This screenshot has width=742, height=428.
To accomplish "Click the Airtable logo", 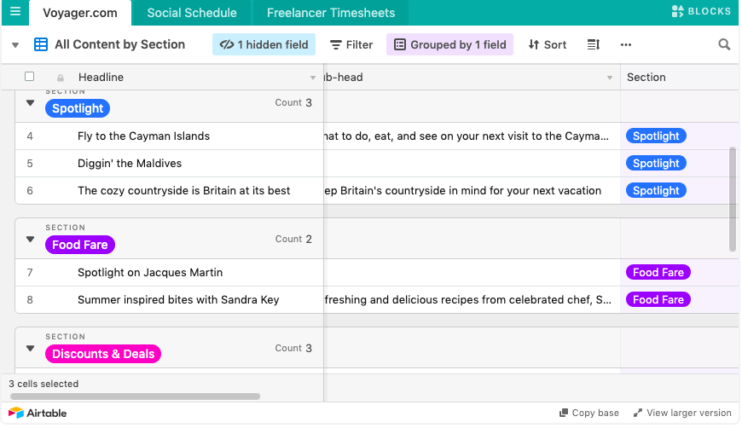I will click(x=38, y=413).
